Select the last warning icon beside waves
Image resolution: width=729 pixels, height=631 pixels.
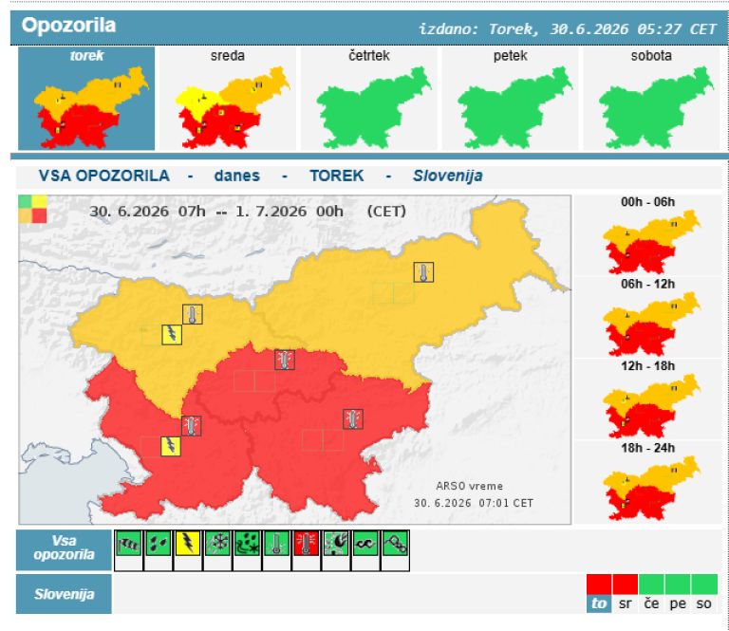pos(395,543)
